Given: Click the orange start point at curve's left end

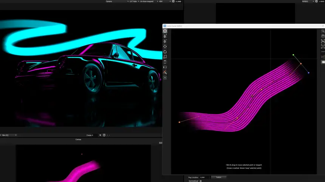Looking at the screenshot, I should pos(180,122).
